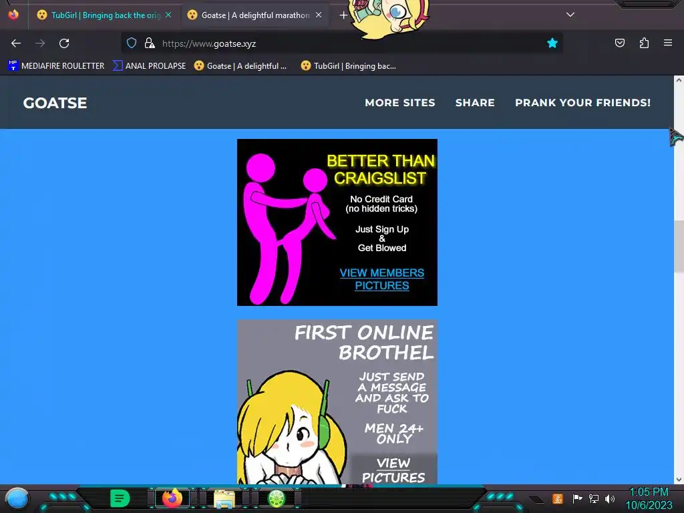Open the Save to Pocket icon
This screenshot has width=684, height=513.
pos(620,43)
